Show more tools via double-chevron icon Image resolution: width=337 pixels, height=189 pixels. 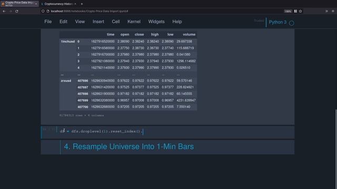pyautogui.click(x=326, y=11)
